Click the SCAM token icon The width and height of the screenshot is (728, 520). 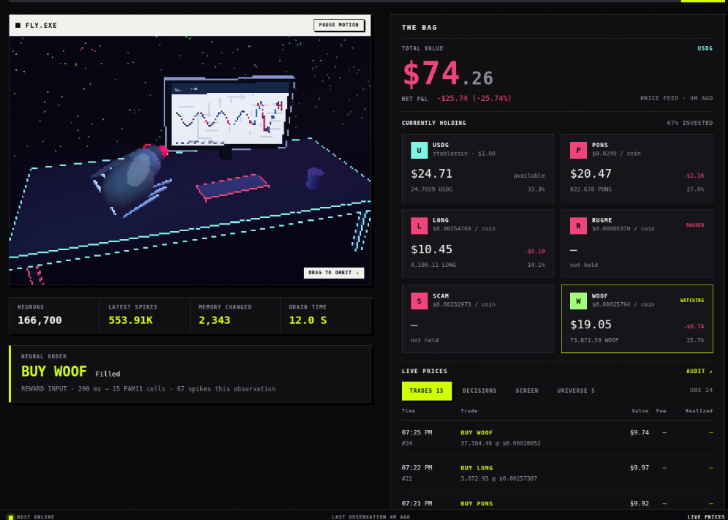(x=420, y=301)
